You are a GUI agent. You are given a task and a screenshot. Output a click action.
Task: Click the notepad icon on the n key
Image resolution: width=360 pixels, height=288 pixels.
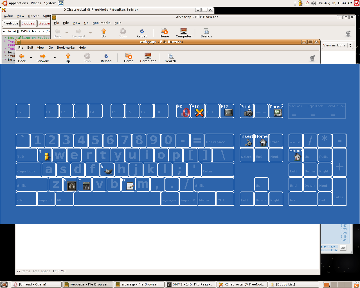point(130,186)
